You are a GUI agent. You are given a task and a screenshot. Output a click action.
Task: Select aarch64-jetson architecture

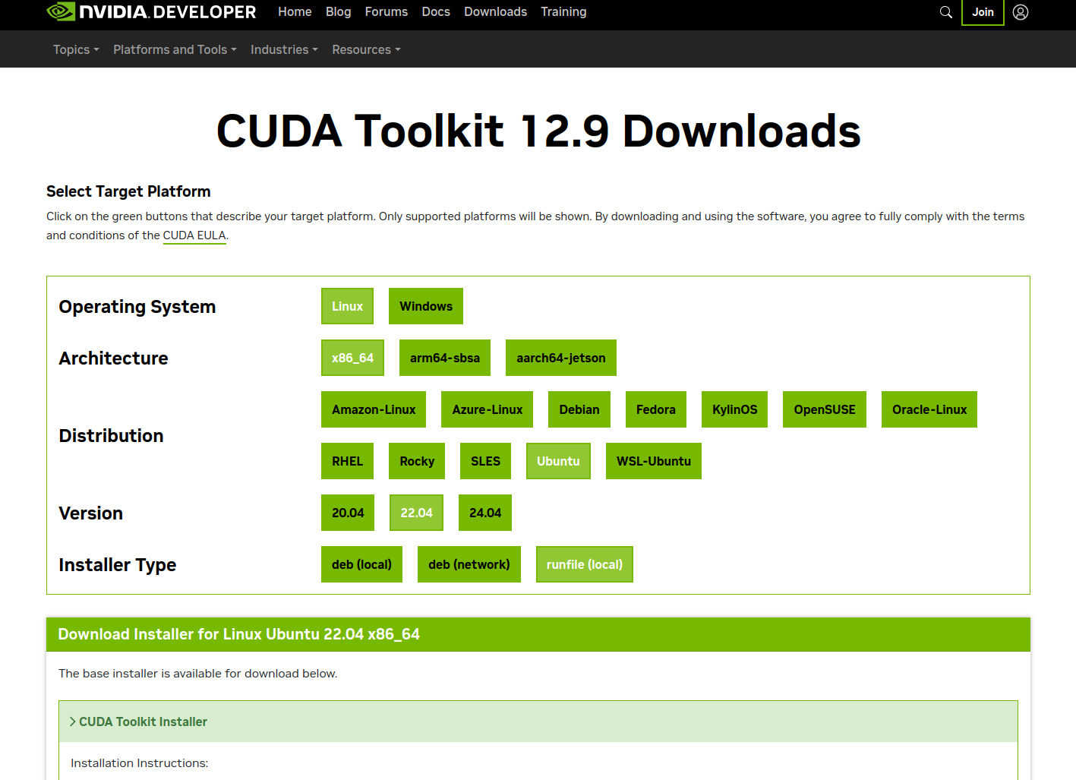click(x=561, y=358)
